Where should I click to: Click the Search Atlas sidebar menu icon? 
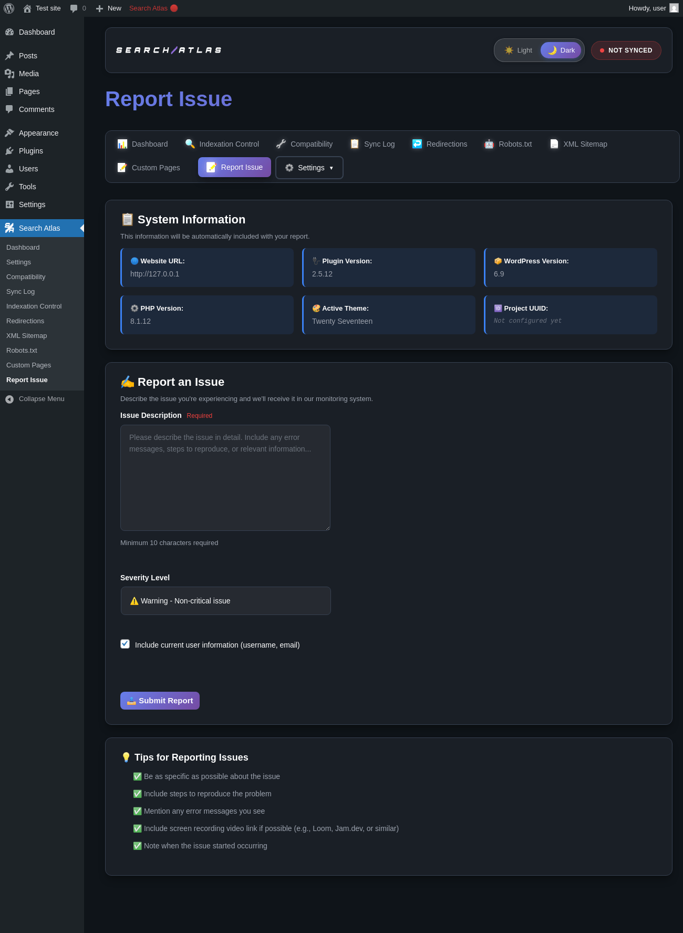(x=9, y=228)
